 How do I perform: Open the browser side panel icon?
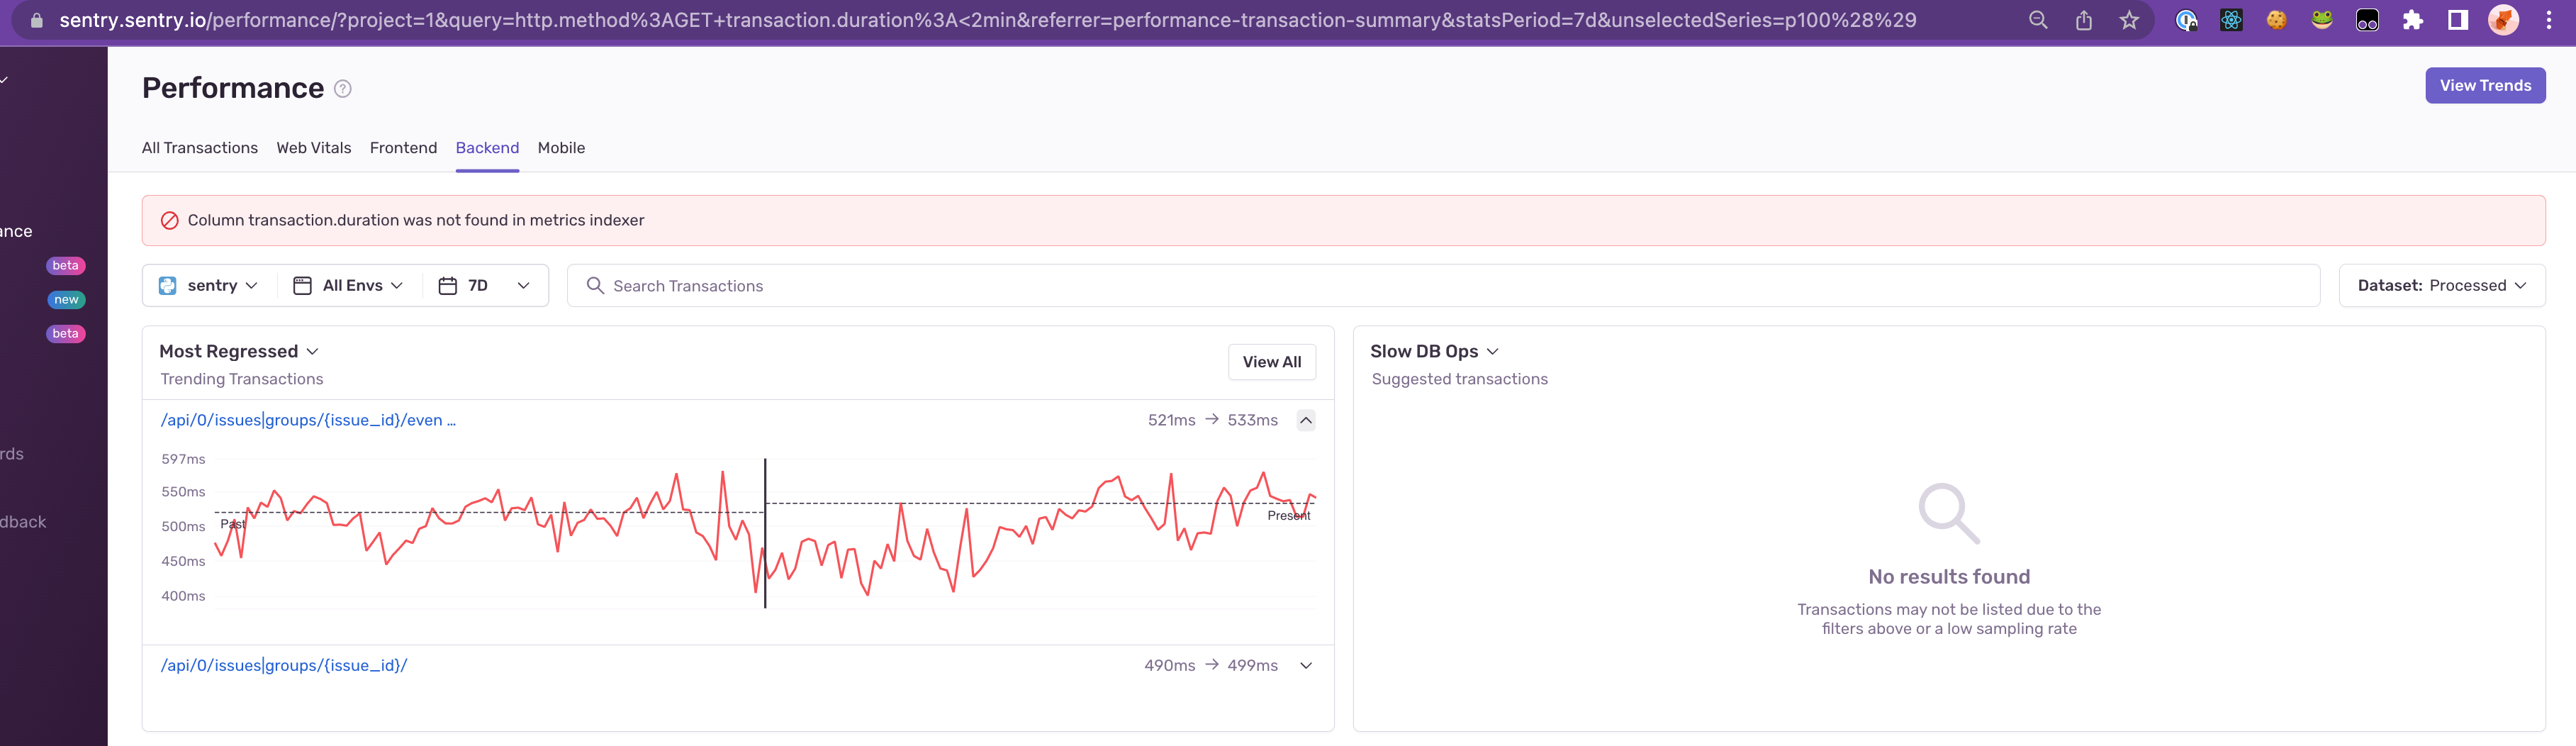click(2458, 20)
